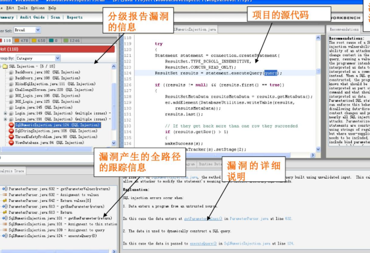This screenshot has width=370, height=253.
Task: Click the return icon beside ParameterParser.java:613 Return
Action: click(x=5, y=212)
